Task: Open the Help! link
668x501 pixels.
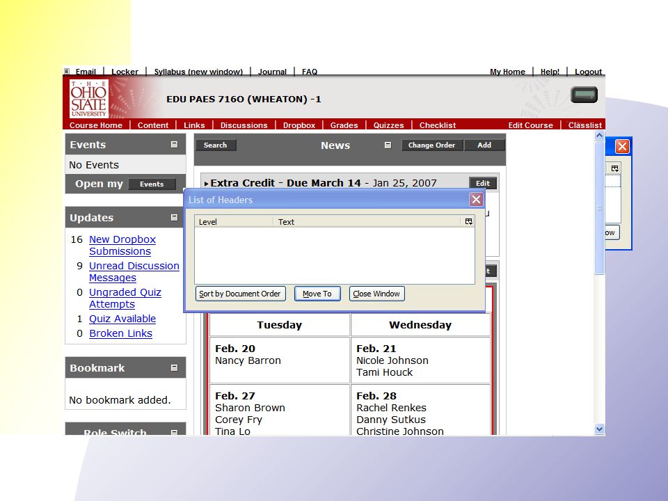Action: pos(550,72)
